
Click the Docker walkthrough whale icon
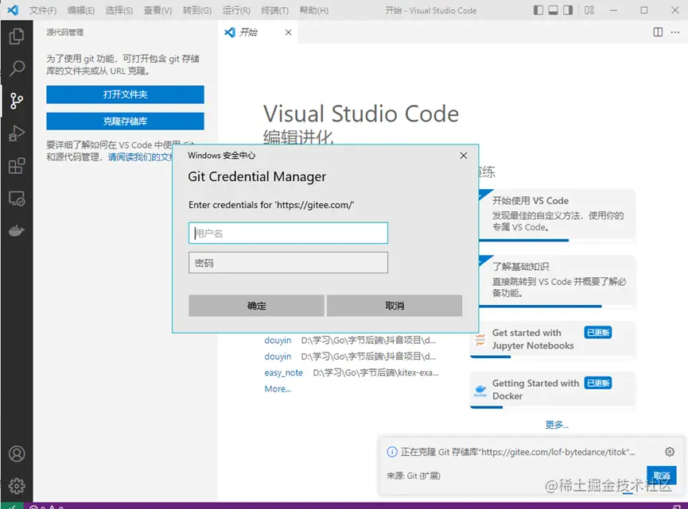click(x=480, y=390)
